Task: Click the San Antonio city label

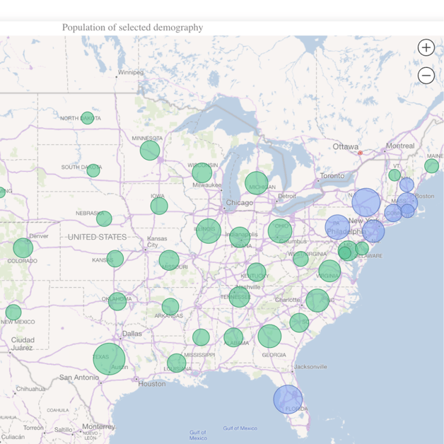Action: point(79,377)
